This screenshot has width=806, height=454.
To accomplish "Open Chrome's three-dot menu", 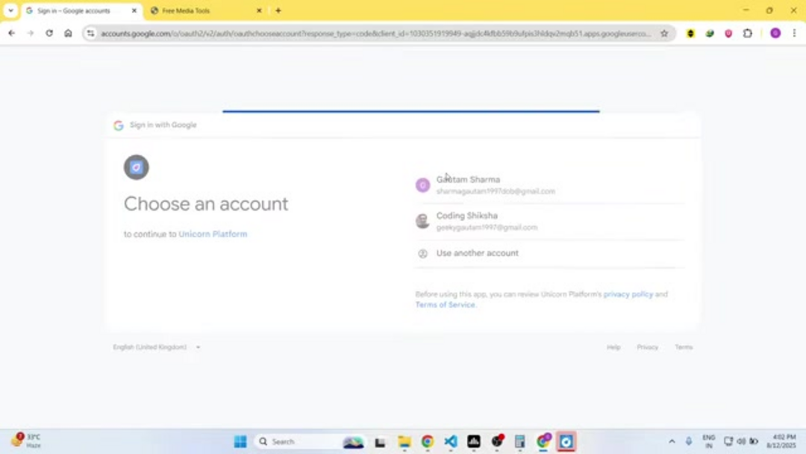I will 794,33.
